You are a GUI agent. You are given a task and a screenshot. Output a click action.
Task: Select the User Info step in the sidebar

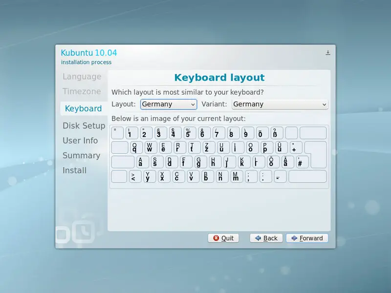click(80, 141)
